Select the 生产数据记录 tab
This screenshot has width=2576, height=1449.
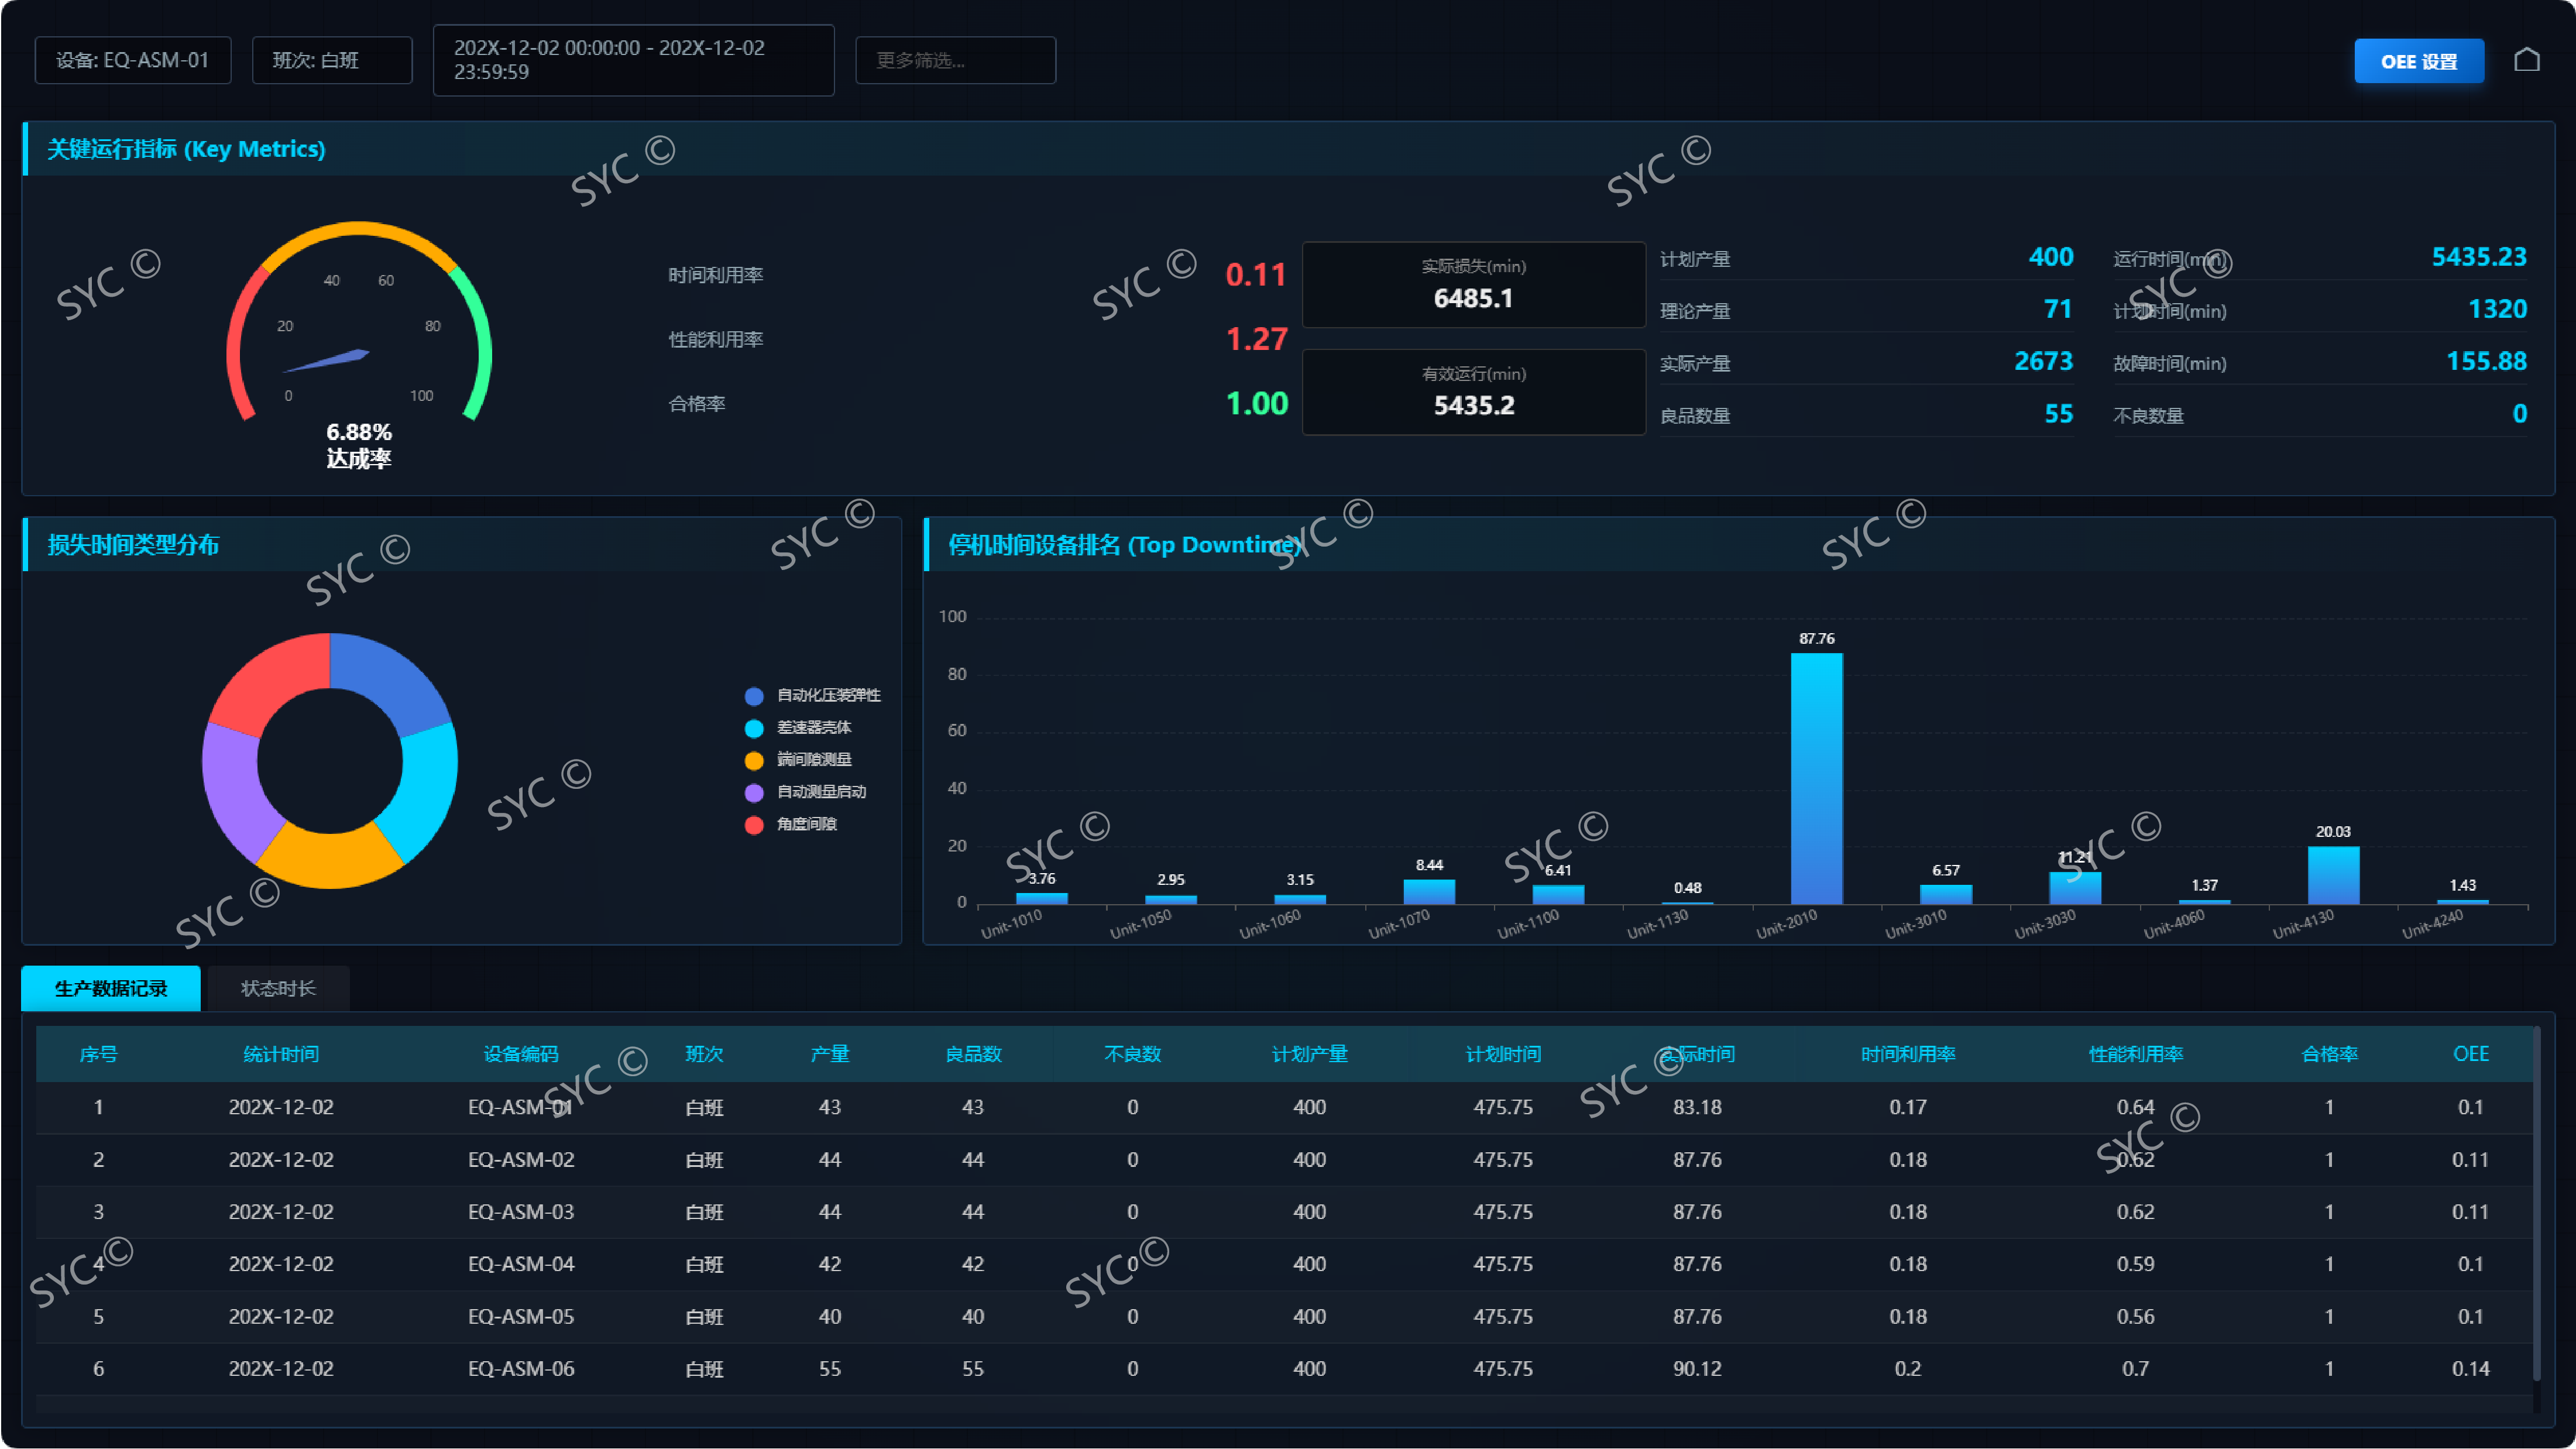[110, 988]
